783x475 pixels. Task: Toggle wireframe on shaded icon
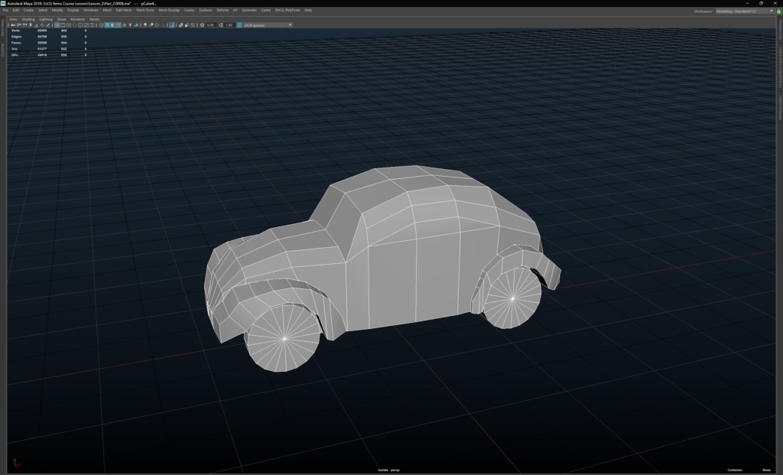[x=119, y=25]
